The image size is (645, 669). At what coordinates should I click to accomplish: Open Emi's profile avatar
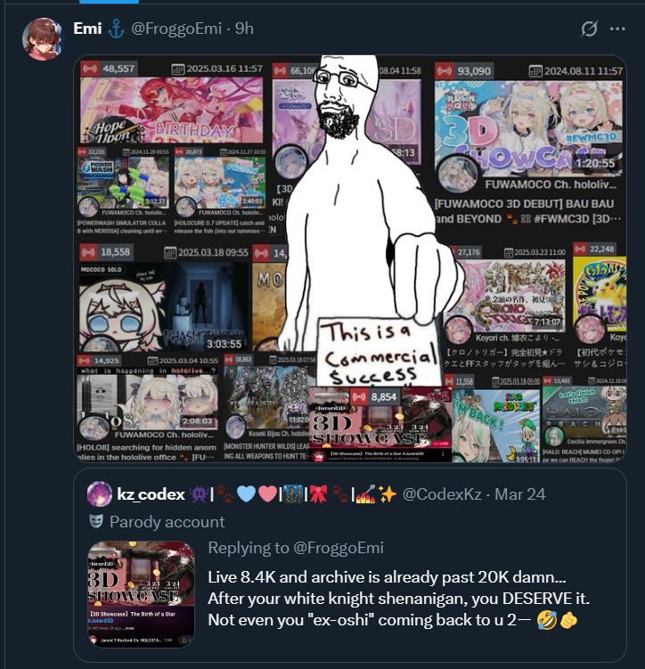43,39
